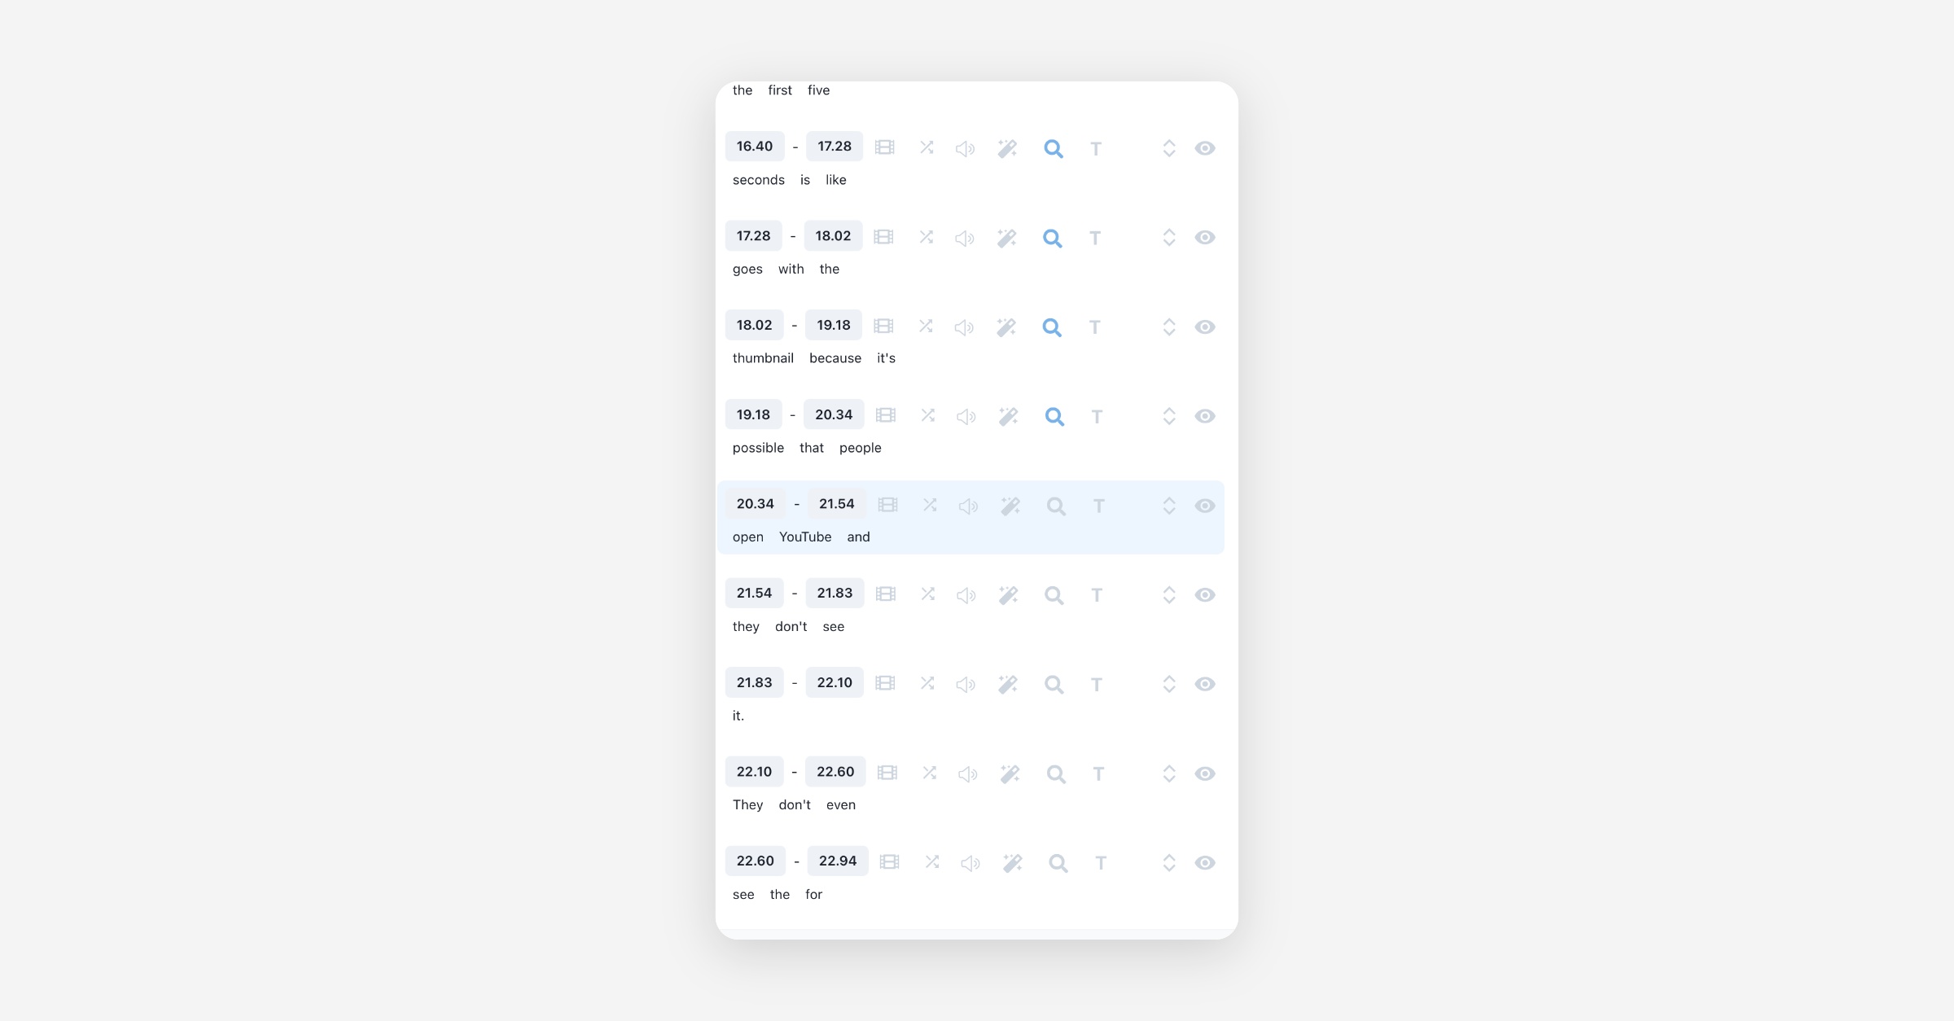Viewport: 1954px width, 1021px height.
Task: Click the magic wand icon on the 'seconds is like' row
Action: [x=1007, y=148]
